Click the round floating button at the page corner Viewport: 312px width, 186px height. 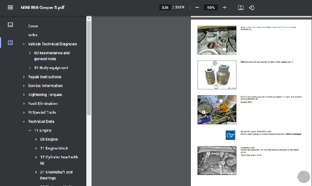pyautogui.click(x=303, y=177)
